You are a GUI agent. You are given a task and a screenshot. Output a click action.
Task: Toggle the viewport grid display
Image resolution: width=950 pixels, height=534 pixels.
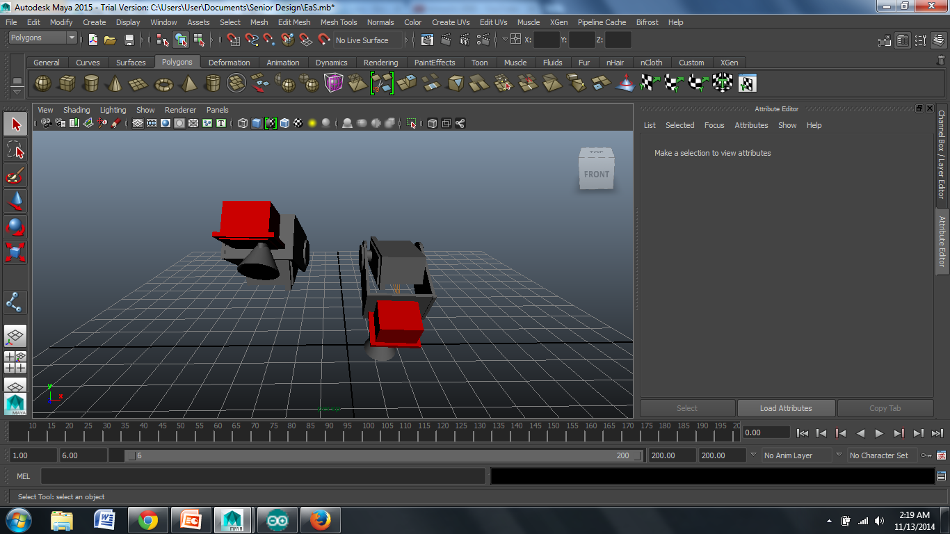tap(138, 124)
